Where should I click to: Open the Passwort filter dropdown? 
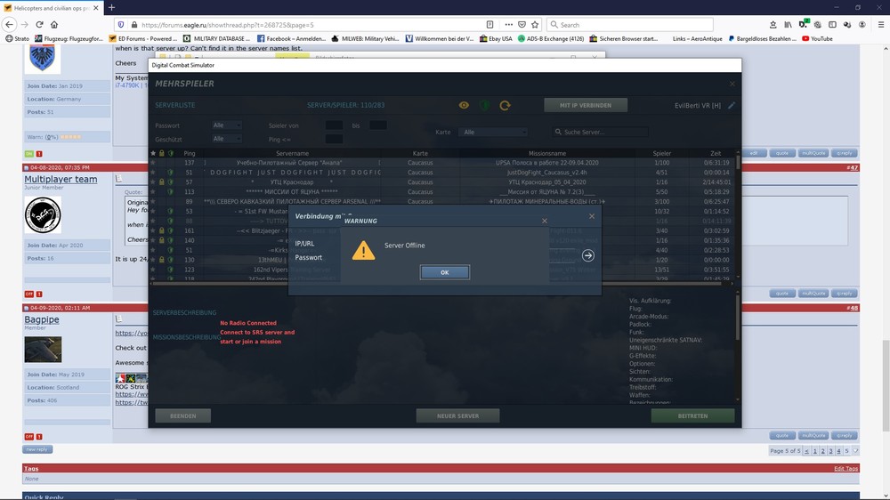point(226,125)
